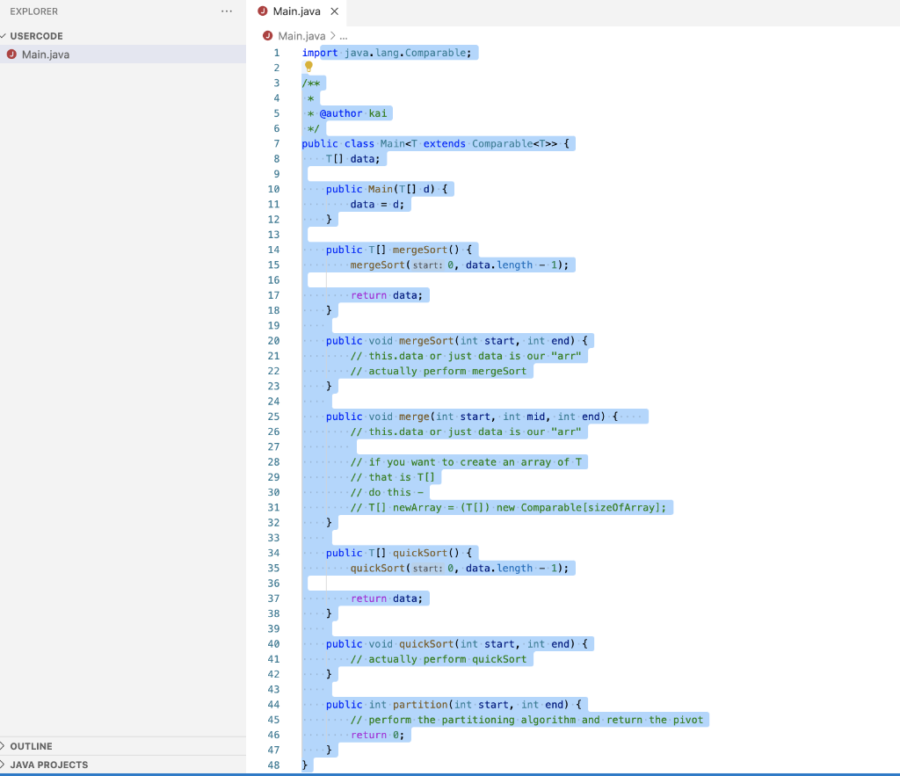This screenshot has width=900, height=776.
Task: Open the Explorer more actions ellipsis menu
Action: (x=227, y=11)
